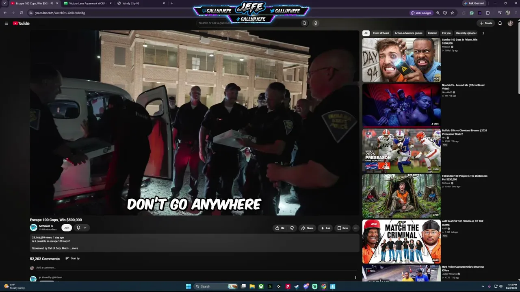Open the browser extensions puzzle icon
The image size is (520, 292).
point(488,13)
